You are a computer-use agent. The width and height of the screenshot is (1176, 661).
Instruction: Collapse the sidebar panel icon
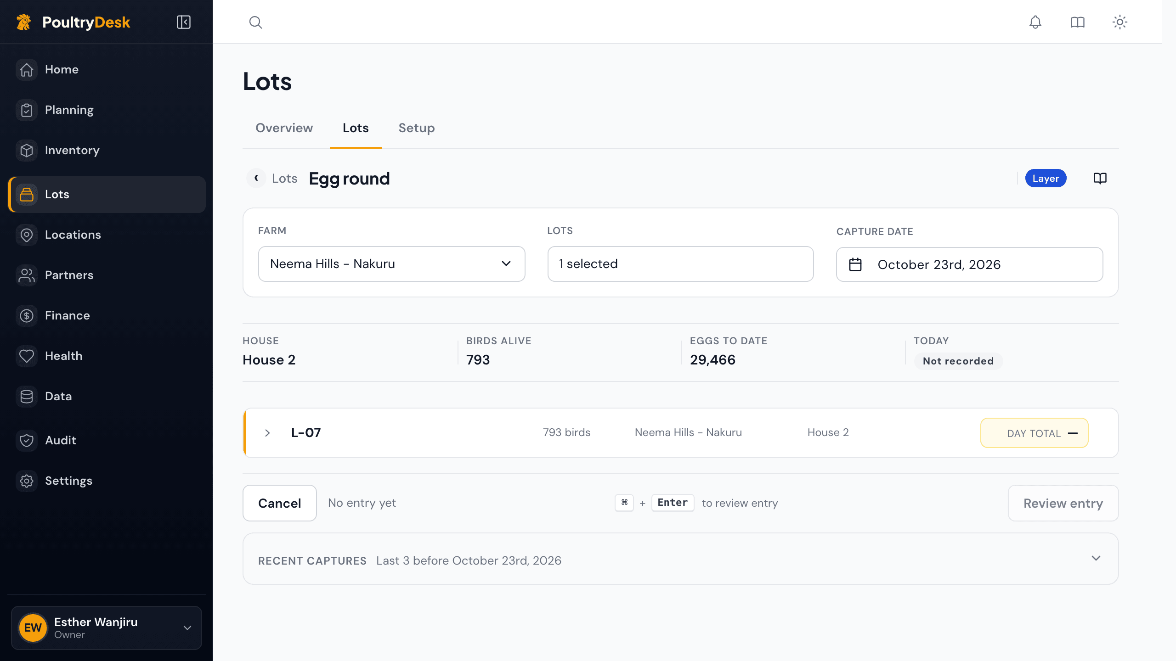pos(184,22)
